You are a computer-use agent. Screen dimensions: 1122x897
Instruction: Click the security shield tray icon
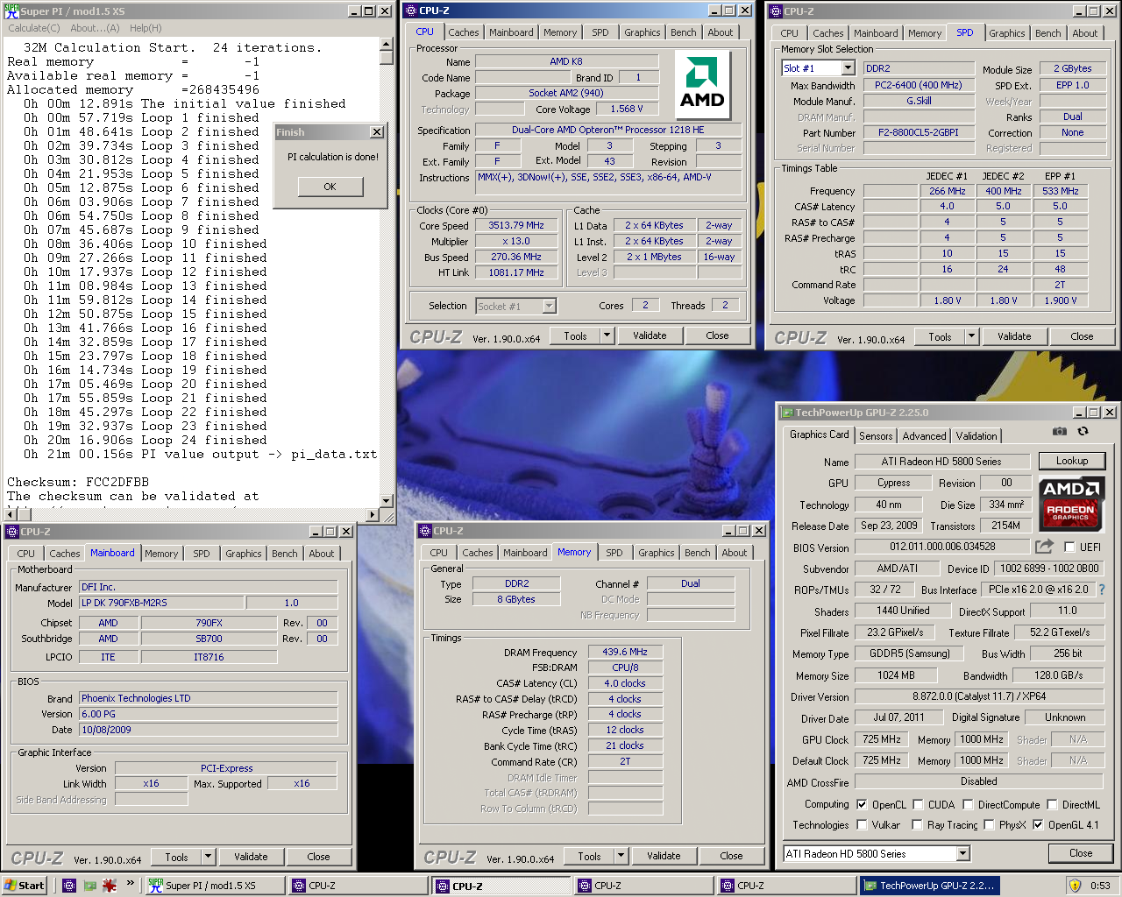pyautogui.click(x=1075, y=886)
